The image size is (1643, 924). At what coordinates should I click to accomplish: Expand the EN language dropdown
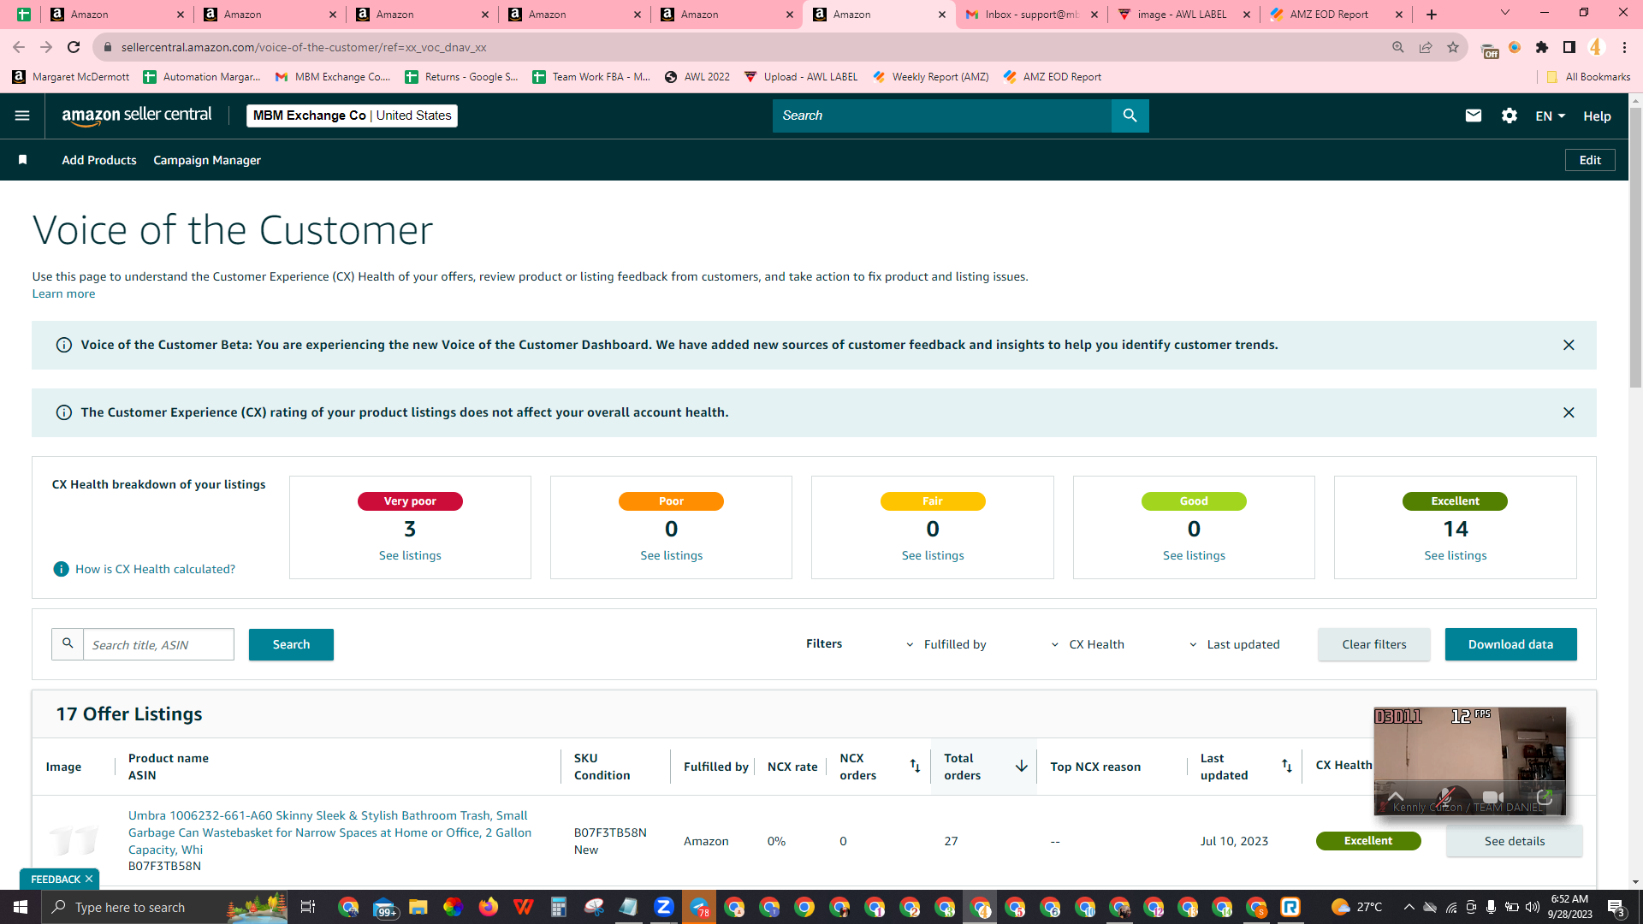click(x=1550, y=115)
